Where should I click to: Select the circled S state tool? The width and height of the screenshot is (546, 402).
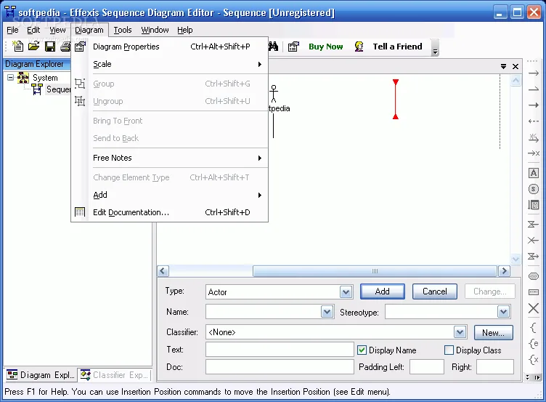[534, 189]
